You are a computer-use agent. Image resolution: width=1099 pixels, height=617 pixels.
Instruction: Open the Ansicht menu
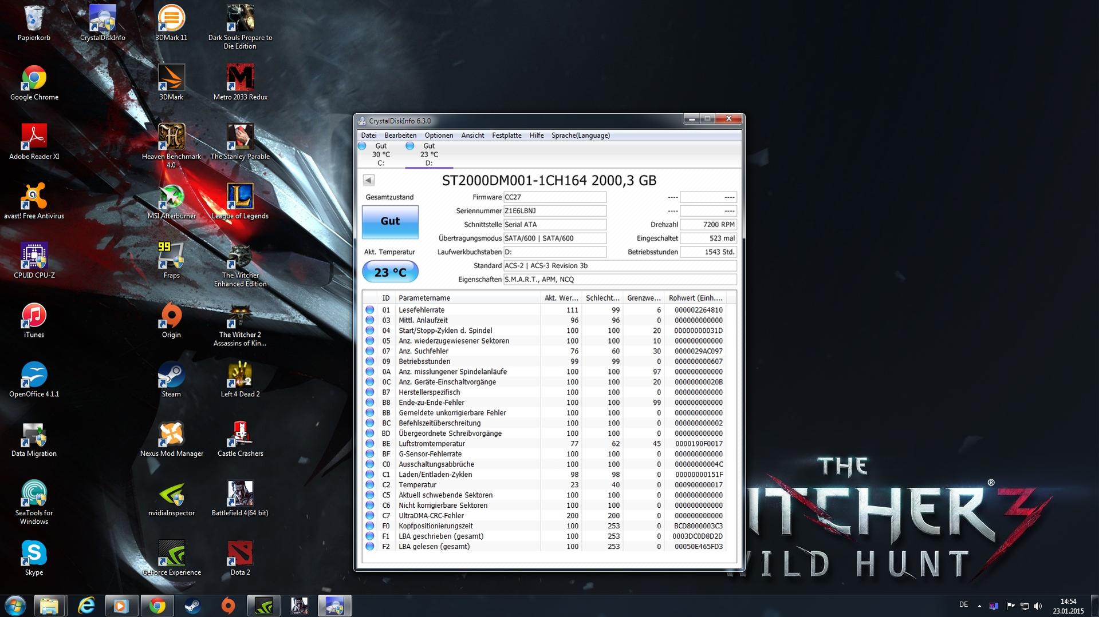(472, 136)
